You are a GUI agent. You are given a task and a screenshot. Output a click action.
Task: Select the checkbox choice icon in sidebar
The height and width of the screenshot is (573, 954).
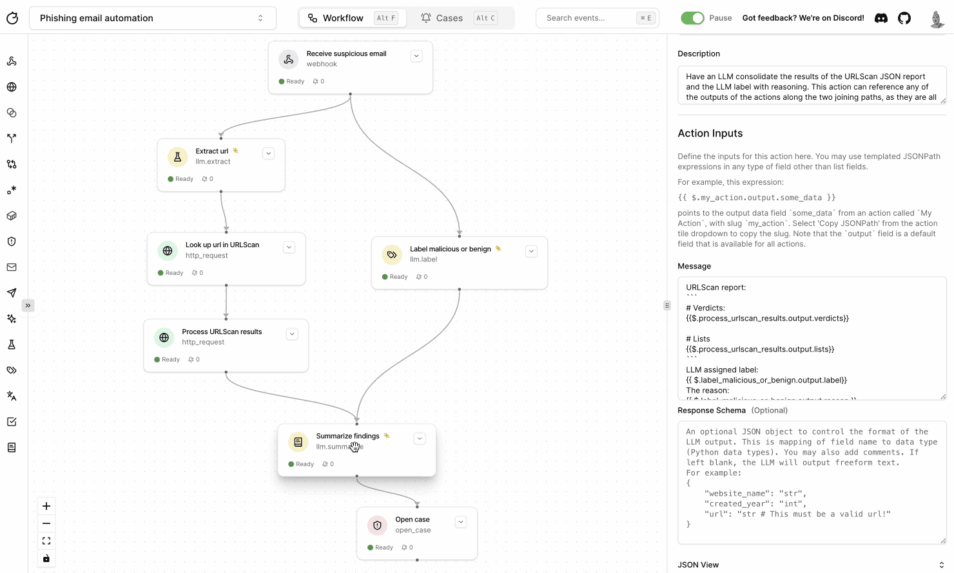tap(12, 422)
